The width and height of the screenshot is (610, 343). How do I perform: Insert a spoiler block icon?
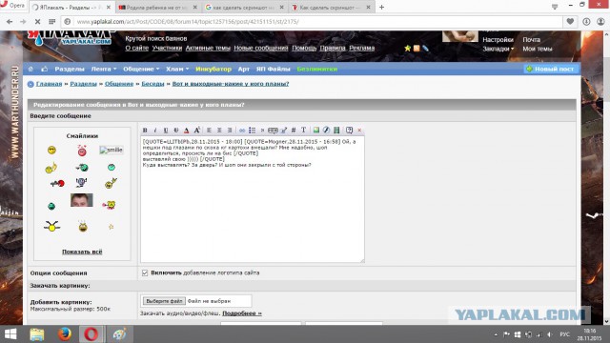(x=273, y=131)
